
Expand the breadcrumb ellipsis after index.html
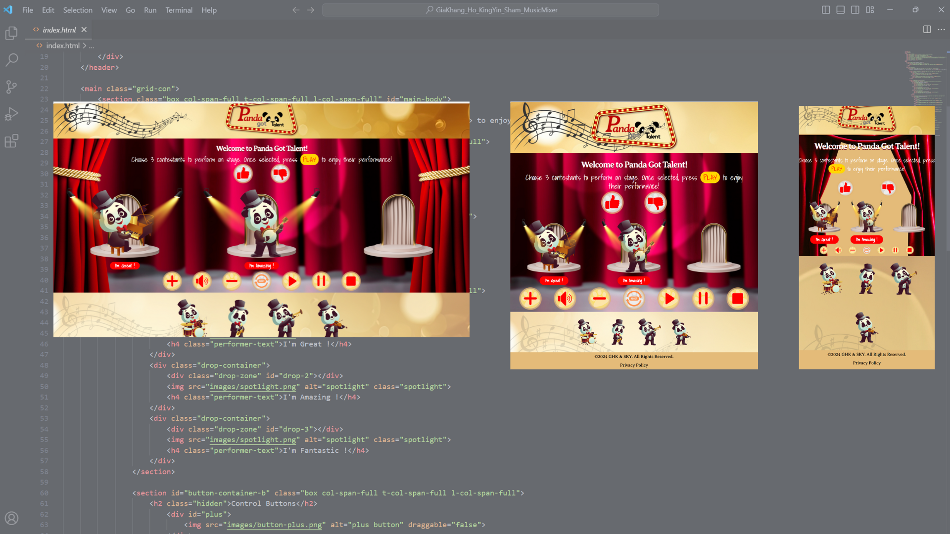[92, 45]
